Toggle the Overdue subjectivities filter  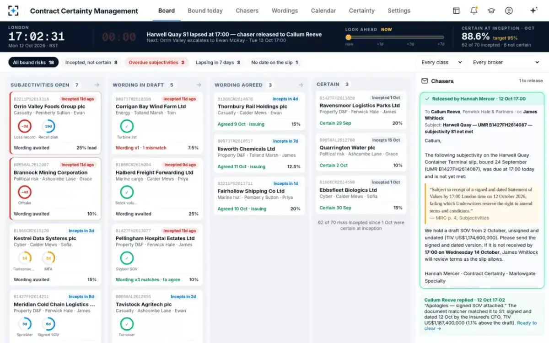[156, 62]
